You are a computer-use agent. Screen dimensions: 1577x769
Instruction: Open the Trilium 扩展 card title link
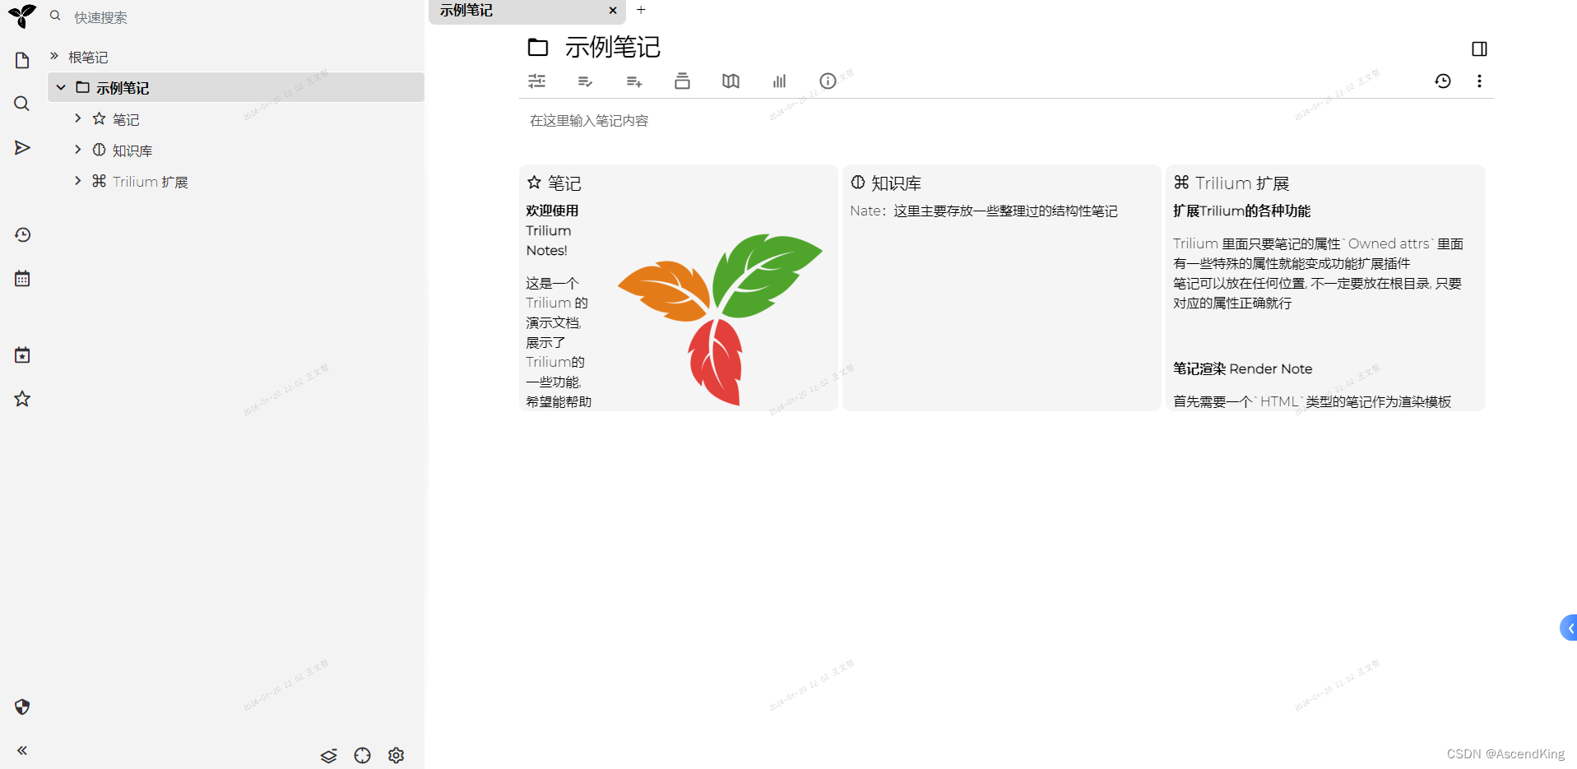(1242, 183)
